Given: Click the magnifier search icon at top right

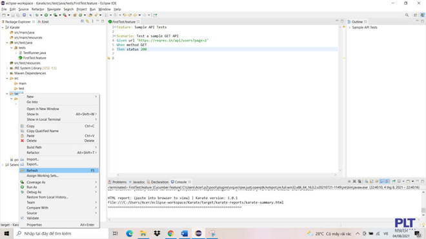Looking at the screenshot, I should [x=407, y=15].
